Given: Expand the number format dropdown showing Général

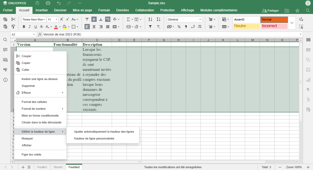Looking at the screenshot, I should (x=199, y=19).
